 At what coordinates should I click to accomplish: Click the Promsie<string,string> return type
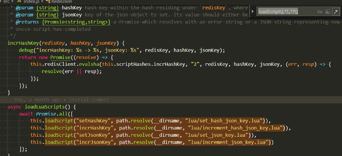(x=76, y=22)
